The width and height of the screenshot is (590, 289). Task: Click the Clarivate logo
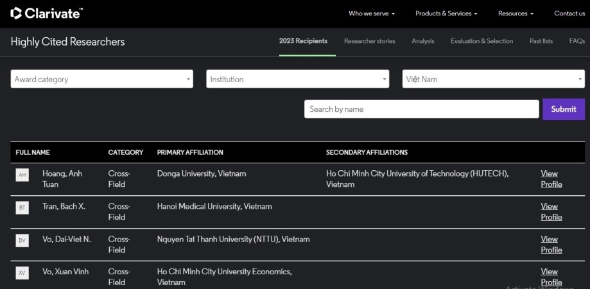46,13
